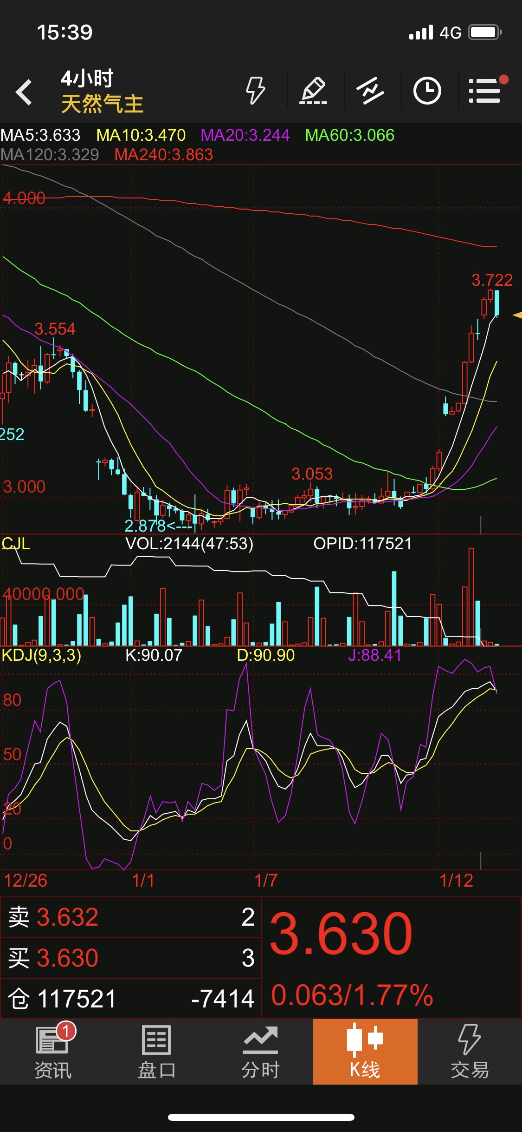Open the lightning quick-trade icon in header
Image resolution: width=522 pixels, height=1132 pixels.
pos(255,91)
